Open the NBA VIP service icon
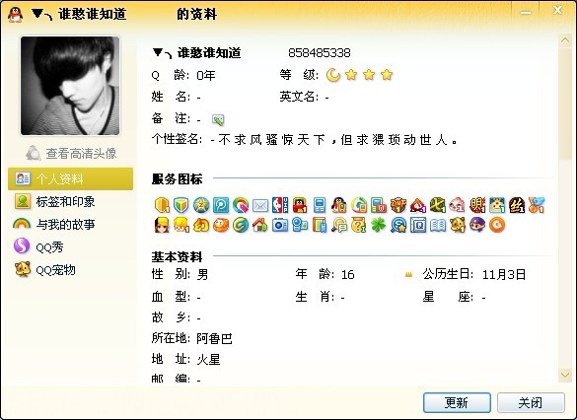The width and height of the screenshot is (577, 420). click(280, 205)
